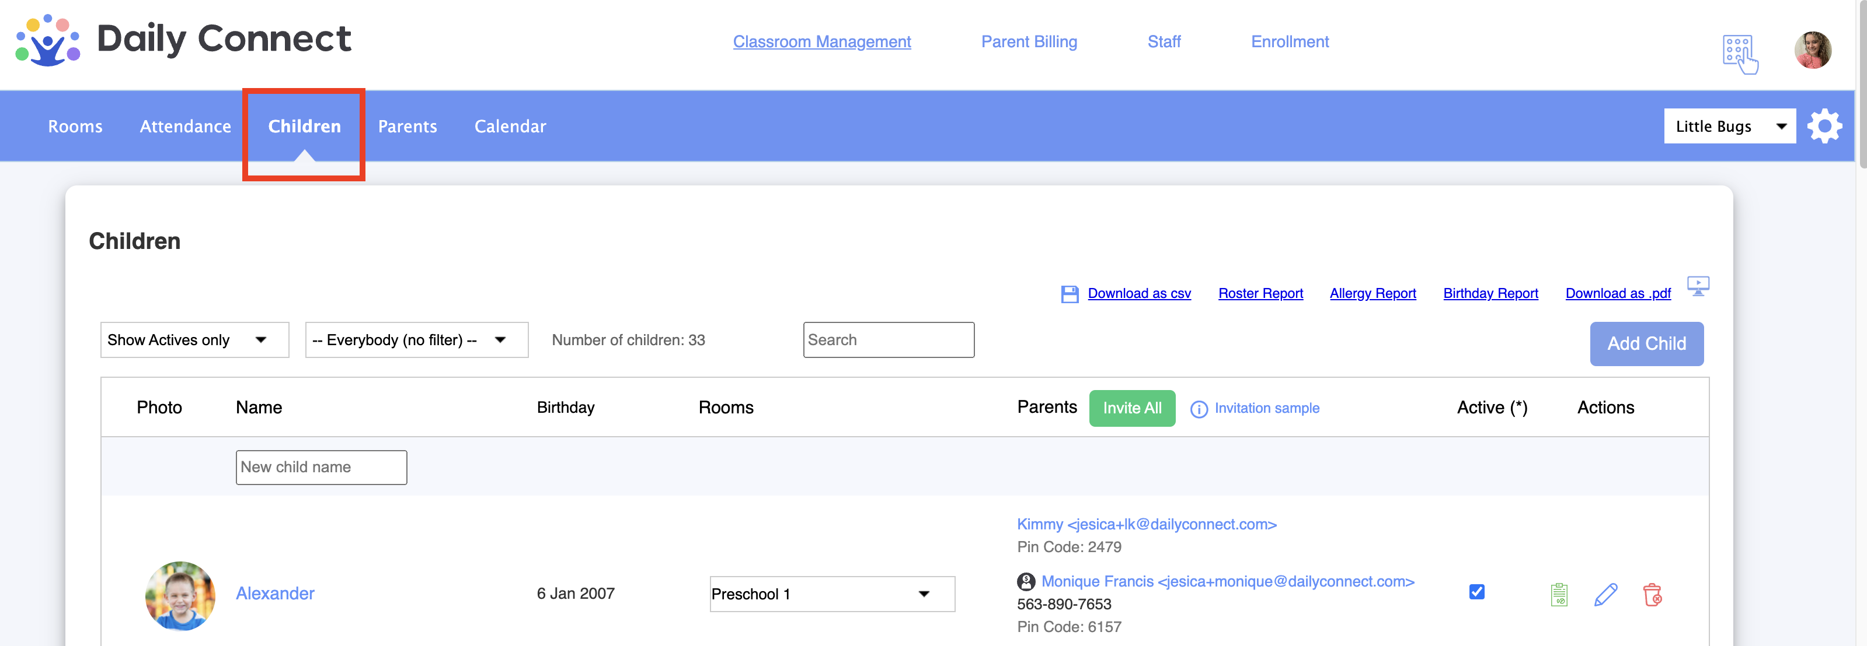Go to the Parent Billing menu
The height and width of the screenshot is (646, 1867).
(x=1029, y=42)
